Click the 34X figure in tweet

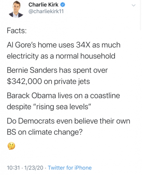pyautogui.click(x=83, y=45)
